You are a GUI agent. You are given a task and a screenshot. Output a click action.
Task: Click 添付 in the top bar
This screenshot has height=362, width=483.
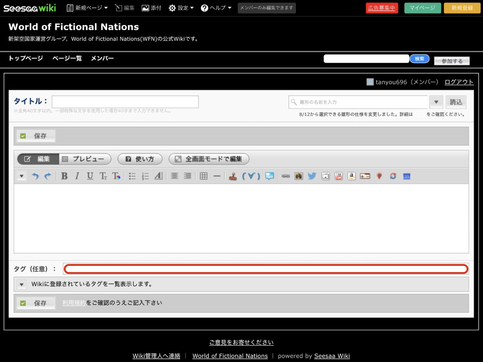point(151,8)
